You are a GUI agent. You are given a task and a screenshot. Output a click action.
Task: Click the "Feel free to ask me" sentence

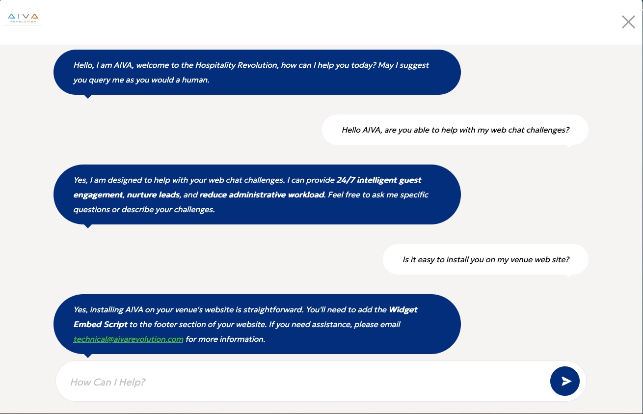378,195
